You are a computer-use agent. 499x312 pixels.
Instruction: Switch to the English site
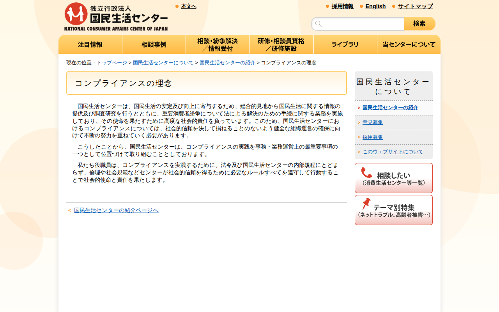click(x=375, y=6)
